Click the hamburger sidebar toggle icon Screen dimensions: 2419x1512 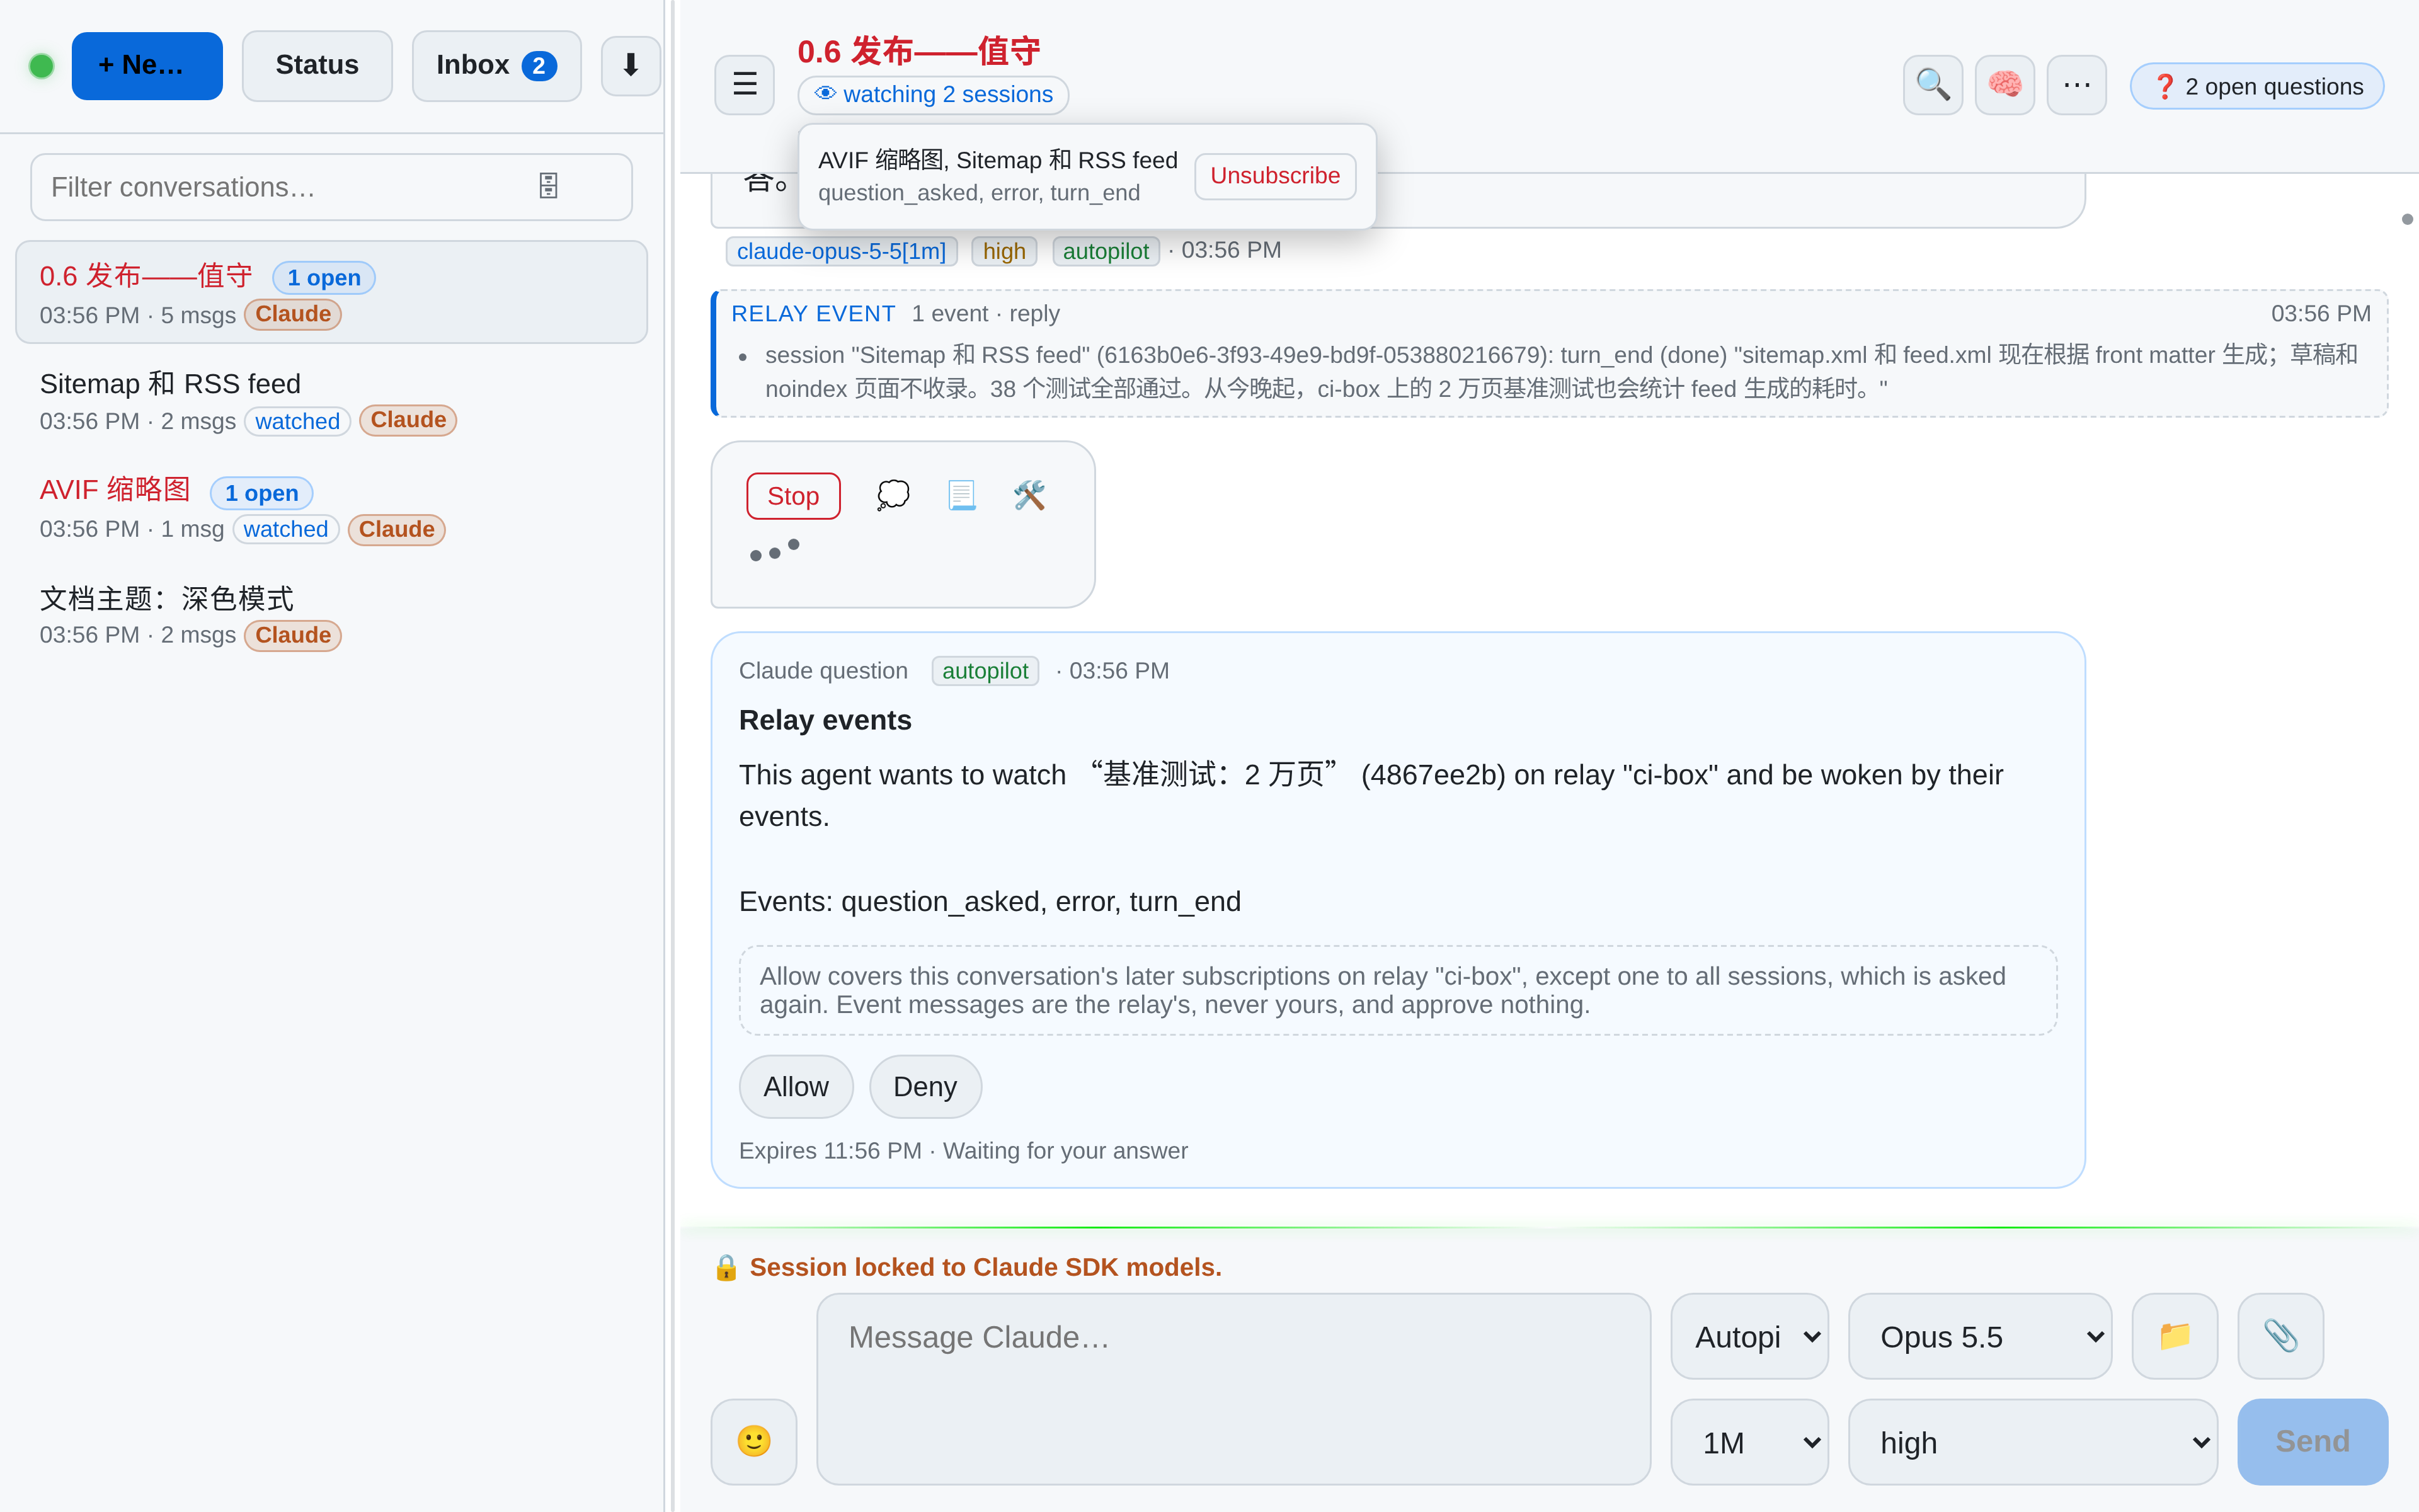[744, 84]
